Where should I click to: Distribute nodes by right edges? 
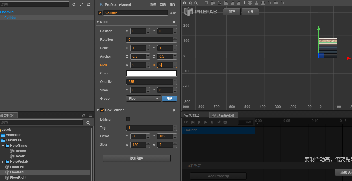283,3
